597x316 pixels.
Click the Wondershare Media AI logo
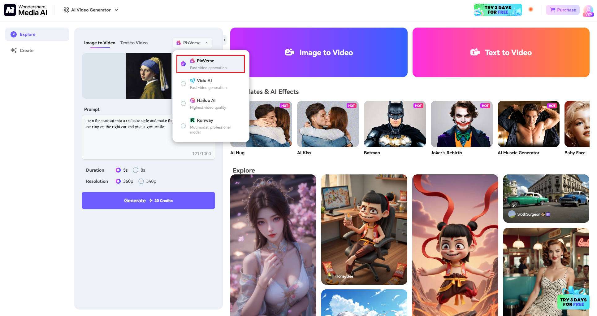pos(25,10)
